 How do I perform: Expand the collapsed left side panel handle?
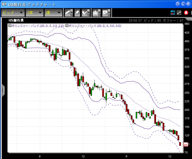[x=3, y=90]
